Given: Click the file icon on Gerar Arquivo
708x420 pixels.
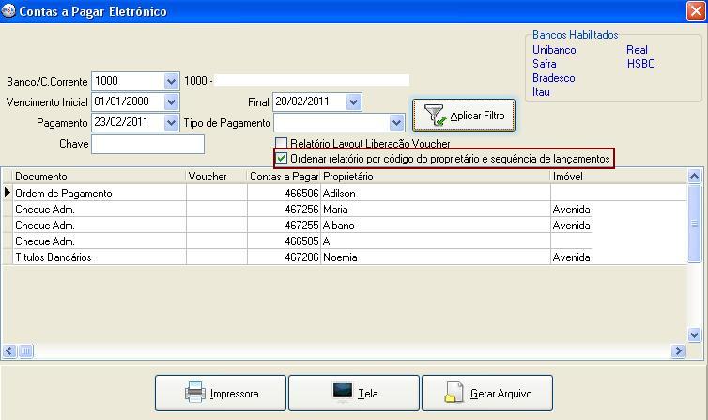Looking at the screenshot, I should tap(454, 393).
